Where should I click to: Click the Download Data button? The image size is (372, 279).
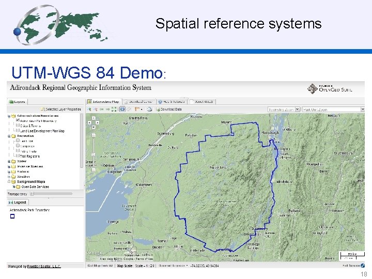[169, 110]
